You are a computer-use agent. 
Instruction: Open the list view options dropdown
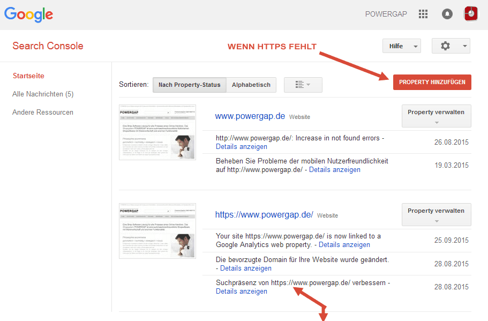click(x=303, y=85)
